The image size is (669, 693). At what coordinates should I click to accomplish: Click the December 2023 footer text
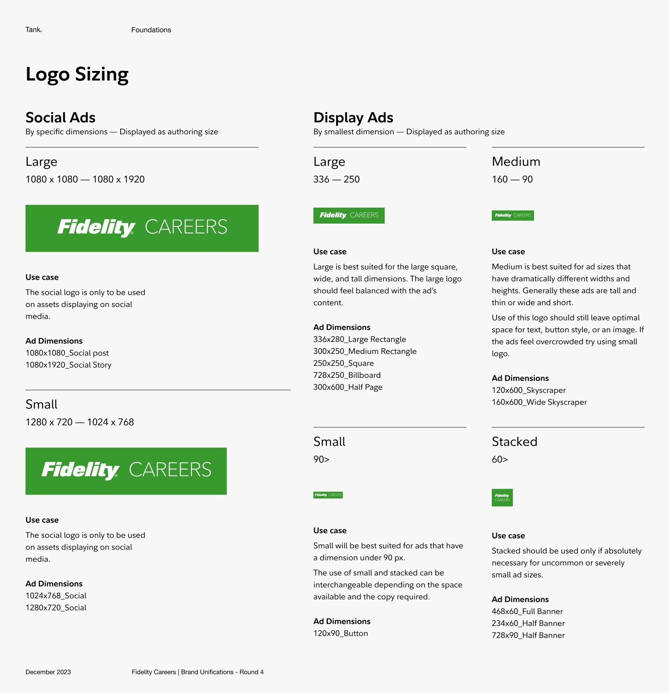pos(48,672)
